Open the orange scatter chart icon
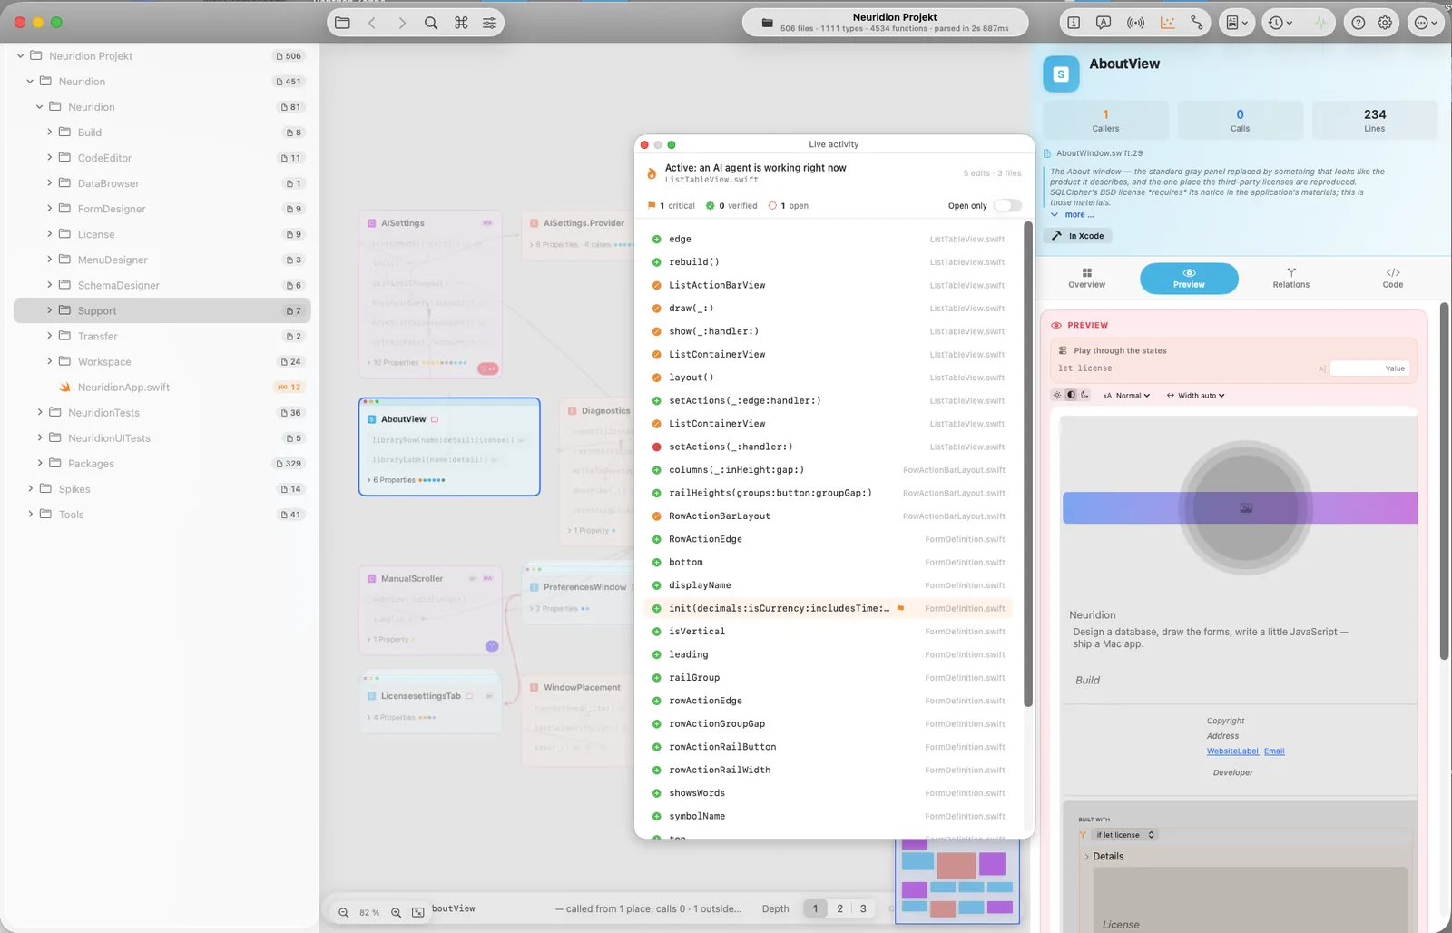This screenshot has width=1452, height=933. tap(1167, 23)
